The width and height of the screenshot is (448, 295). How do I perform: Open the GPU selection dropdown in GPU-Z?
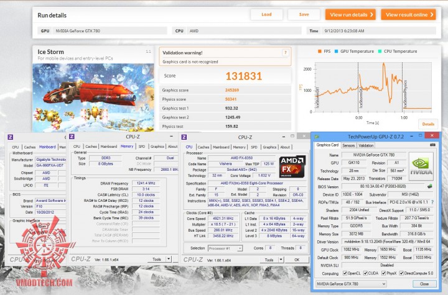coord(351,284)
